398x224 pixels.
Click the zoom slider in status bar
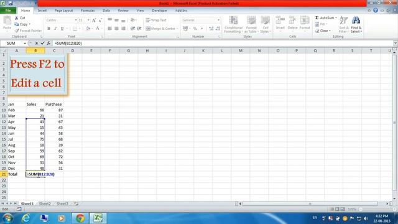pos(378,209)
